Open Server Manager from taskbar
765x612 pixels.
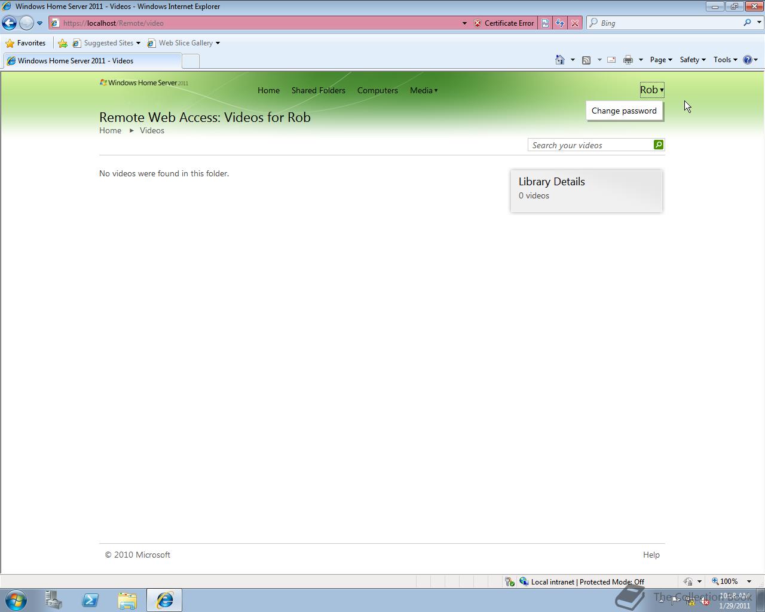click(54, 600)
